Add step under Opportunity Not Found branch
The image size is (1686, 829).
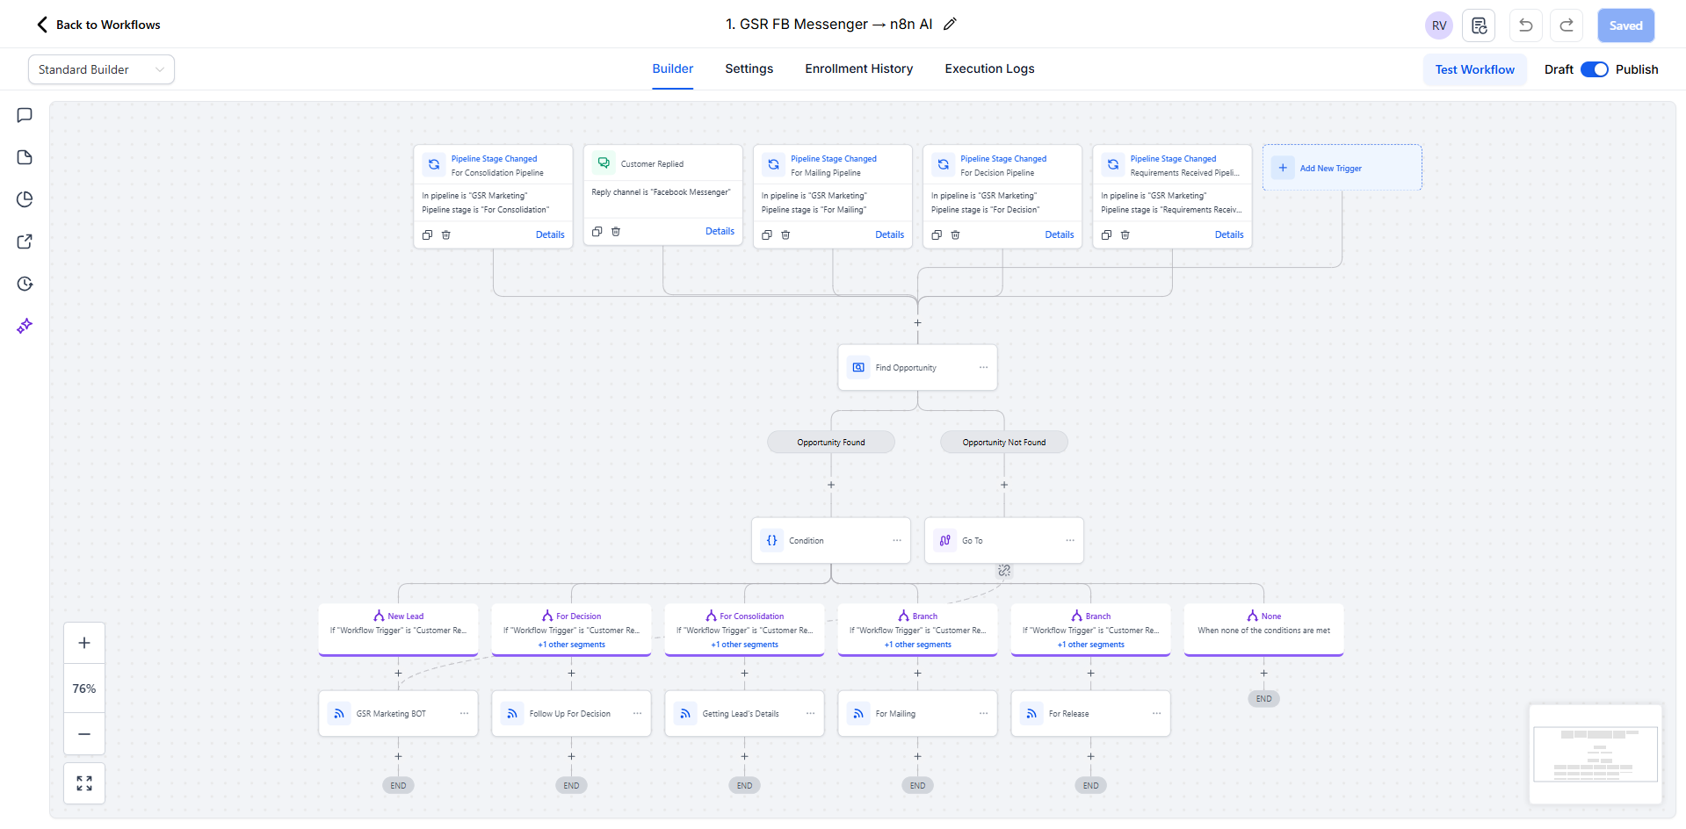click(x=1004, y=485)
